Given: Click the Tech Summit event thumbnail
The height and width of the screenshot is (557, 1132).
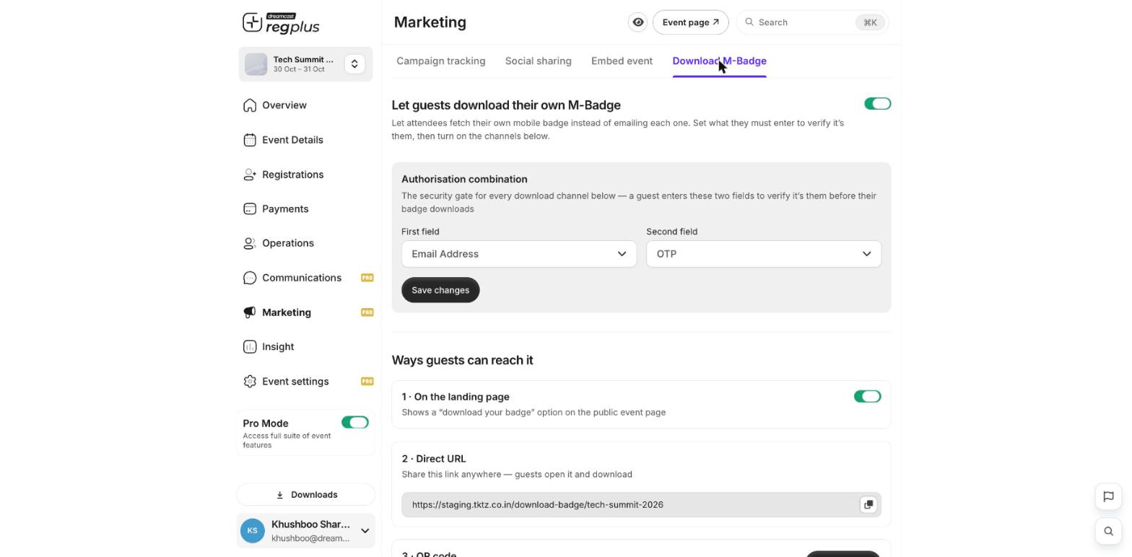Looking at the screenshot, I should pos(256,64).
